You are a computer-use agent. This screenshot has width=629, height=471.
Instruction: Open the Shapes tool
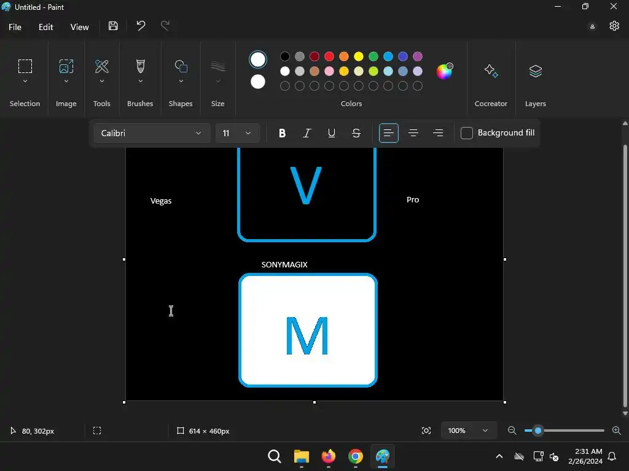coord(181,66)
